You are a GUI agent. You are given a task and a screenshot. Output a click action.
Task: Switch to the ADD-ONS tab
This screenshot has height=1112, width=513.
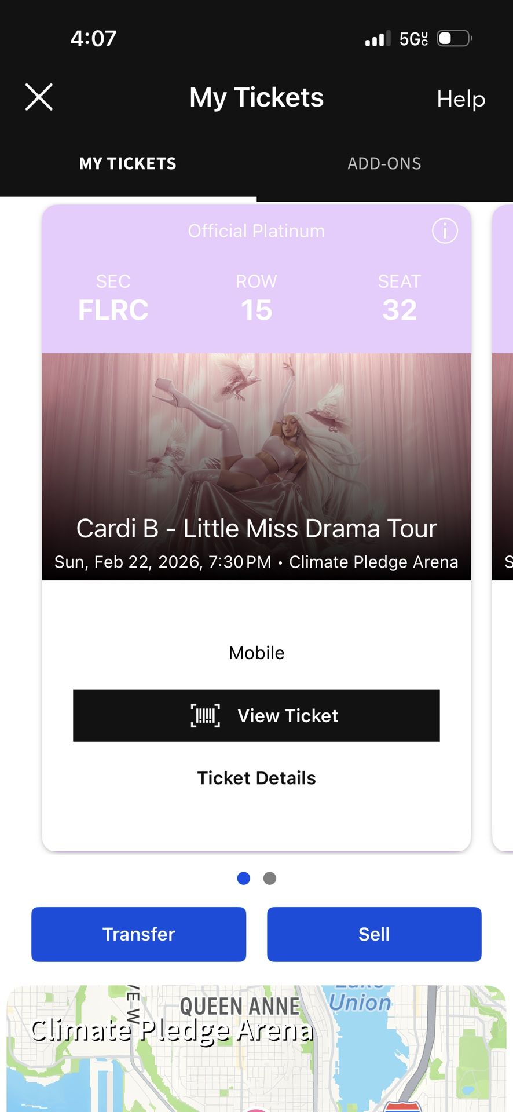pos(384,163)
